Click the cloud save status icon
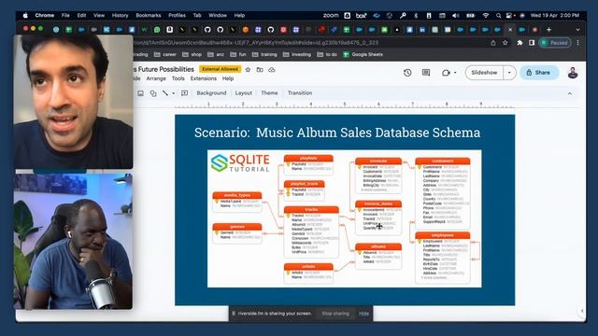Viewport: 598px width, 336px height. [272, 70]
